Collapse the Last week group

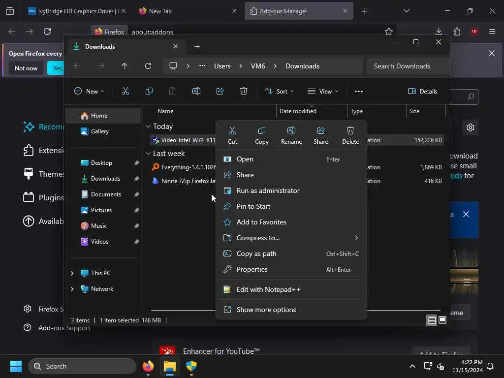point(148,154)
